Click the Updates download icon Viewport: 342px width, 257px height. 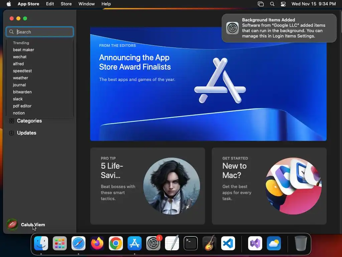[11, 133]
